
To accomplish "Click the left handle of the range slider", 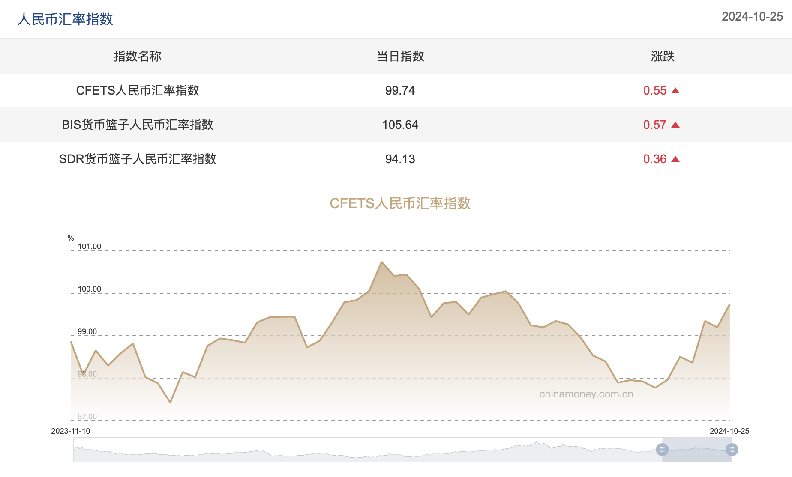I will (662, 450).
